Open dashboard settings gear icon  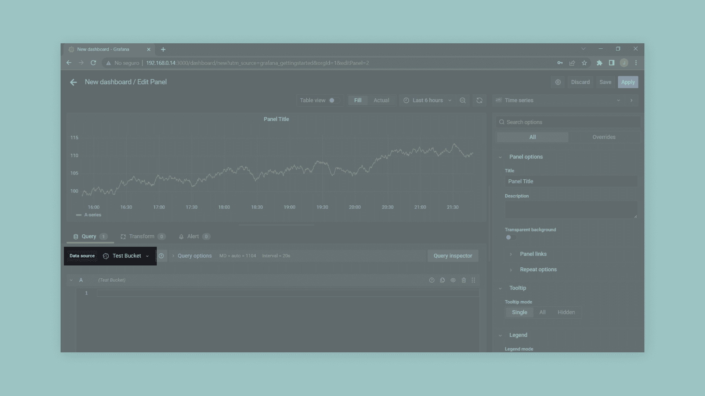(x=558, y=82)
